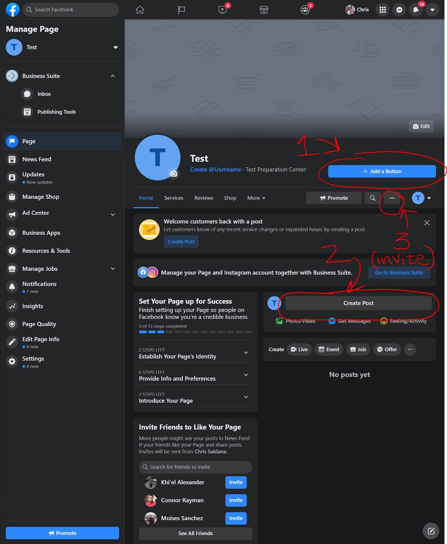447x544 pixels.
Task: Expand Provide Info and Preferences
Action: tap(195, 375)
